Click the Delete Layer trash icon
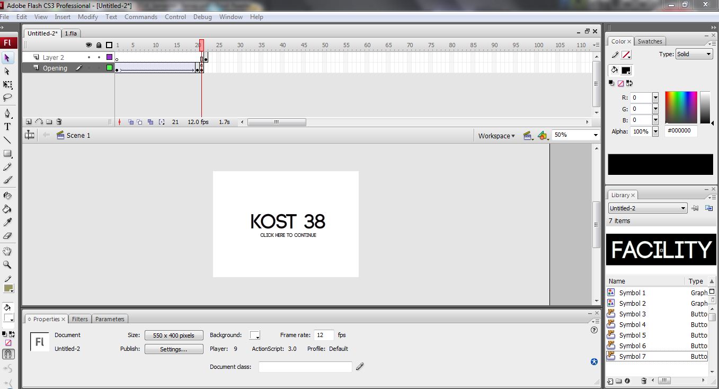The height and width of the screenshot is (389, 719). click(x=59, y=122)
